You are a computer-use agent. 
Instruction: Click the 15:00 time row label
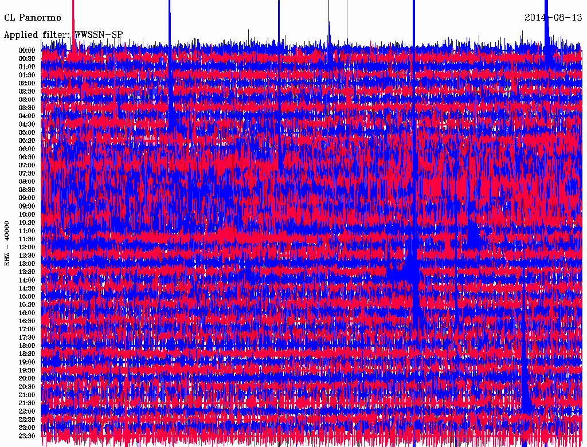pos(27,297)
